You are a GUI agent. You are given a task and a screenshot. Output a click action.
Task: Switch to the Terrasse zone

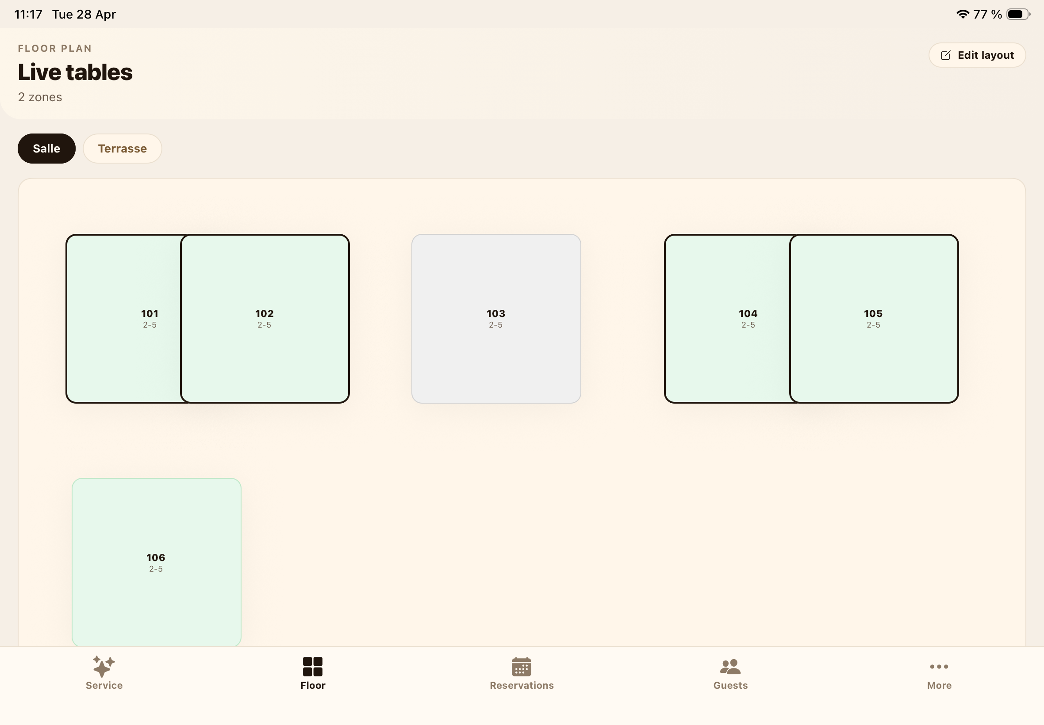[122, 149]
